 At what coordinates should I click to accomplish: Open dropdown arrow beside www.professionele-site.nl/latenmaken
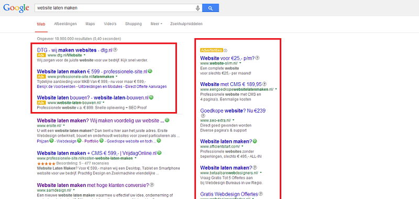116,76
